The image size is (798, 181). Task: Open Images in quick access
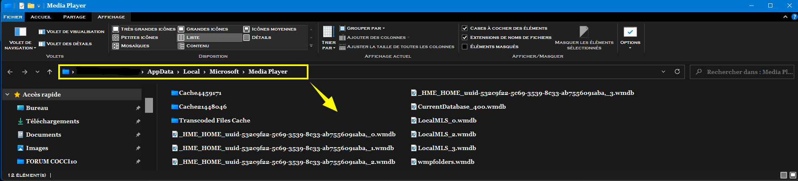click(x=37, y=148)
